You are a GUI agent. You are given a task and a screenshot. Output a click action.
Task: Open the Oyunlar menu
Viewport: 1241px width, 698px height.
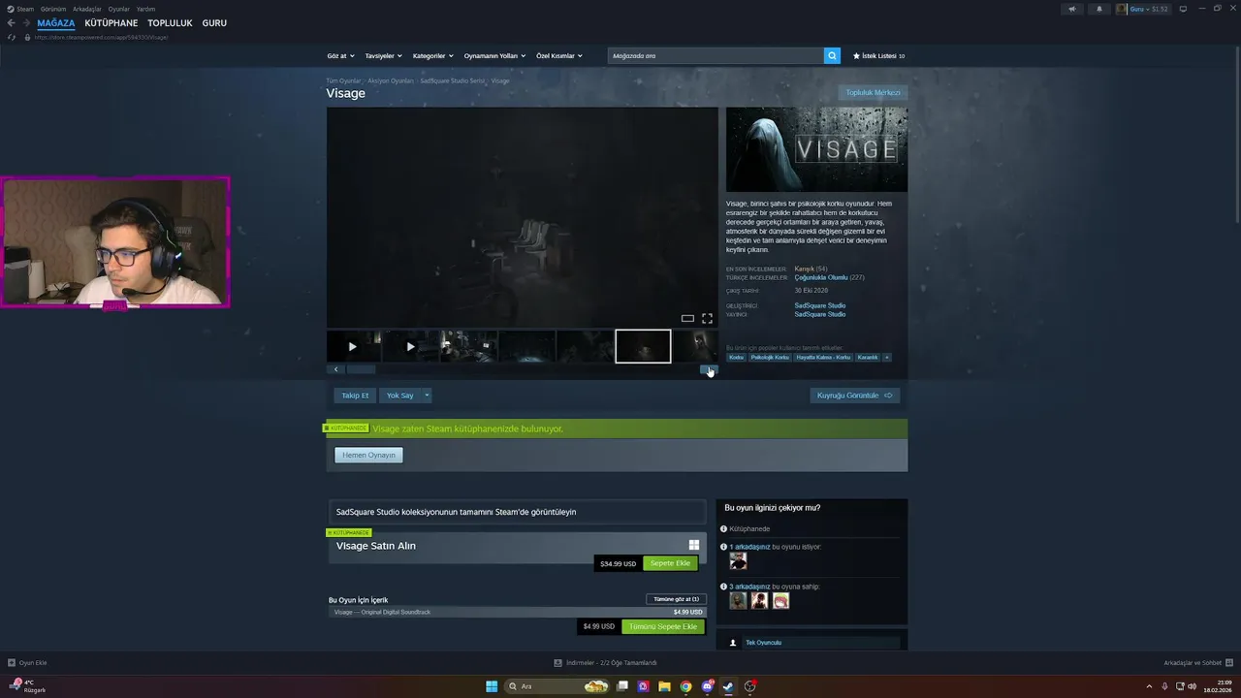click(118, 9)
